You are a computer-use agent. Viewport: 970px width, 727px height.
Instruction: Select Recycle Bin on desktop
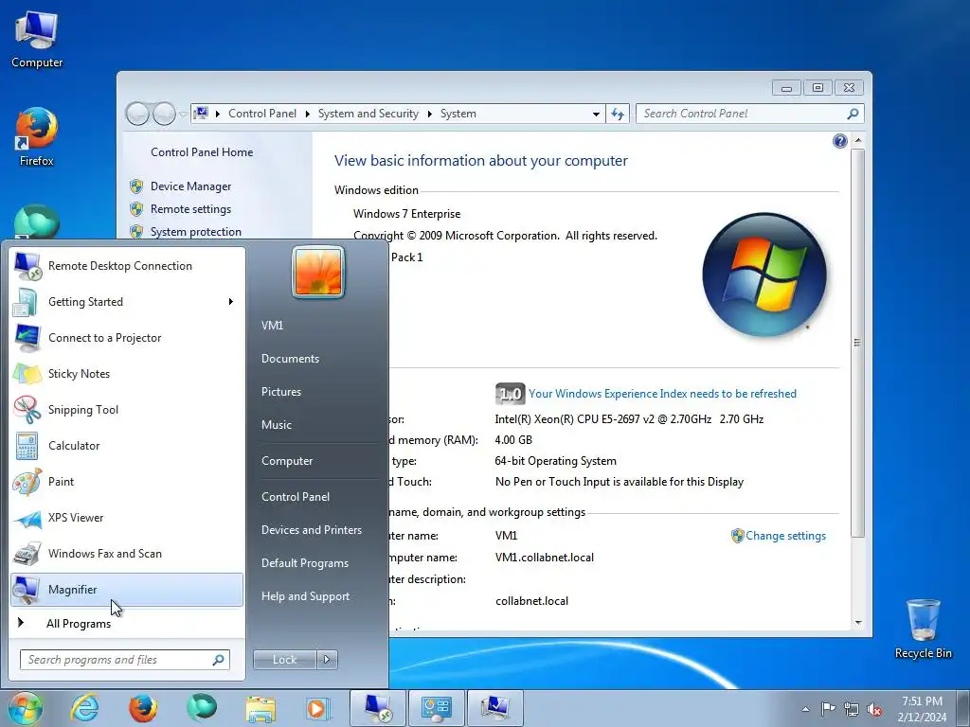(x=923, y=629)
